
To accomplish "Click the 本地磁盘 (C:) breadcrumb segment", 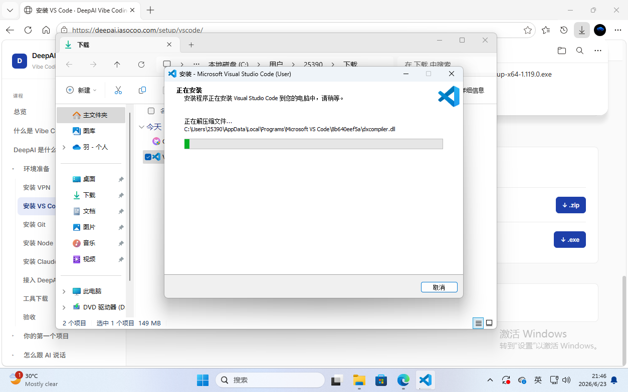I will [229, 65].
